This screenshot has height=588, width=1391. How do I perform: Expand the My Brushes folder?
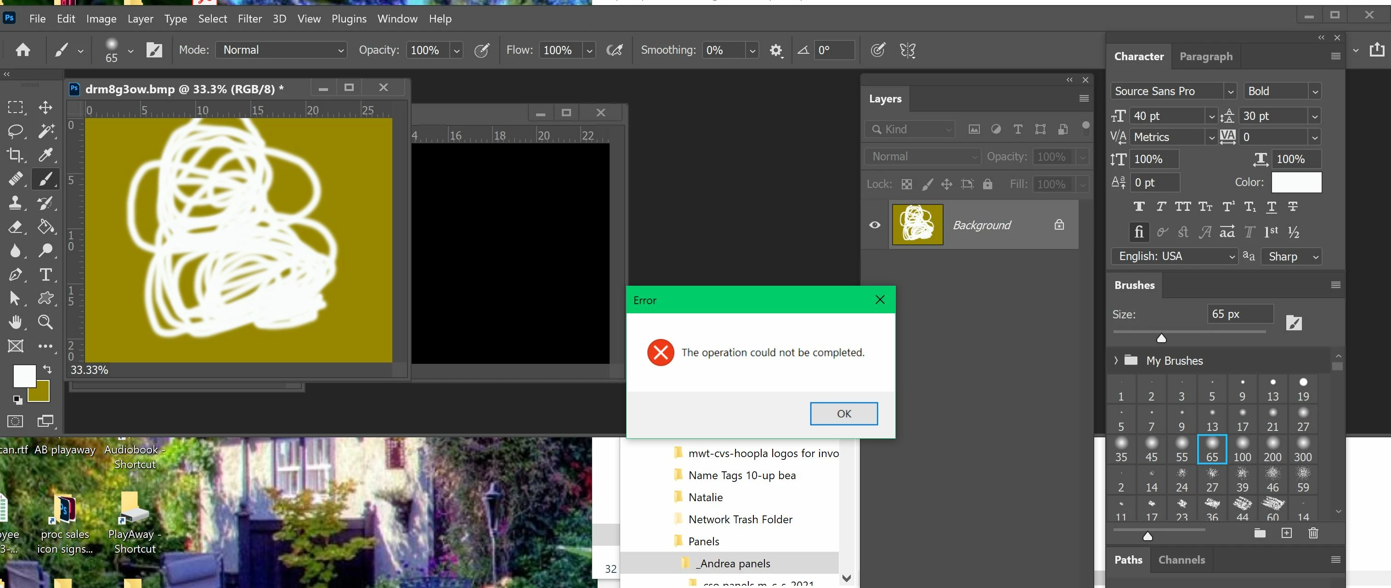click(1116, 361)
